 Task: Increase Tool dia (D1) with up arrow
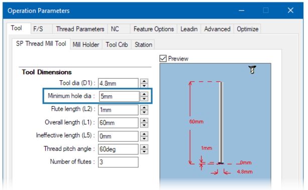144,81
